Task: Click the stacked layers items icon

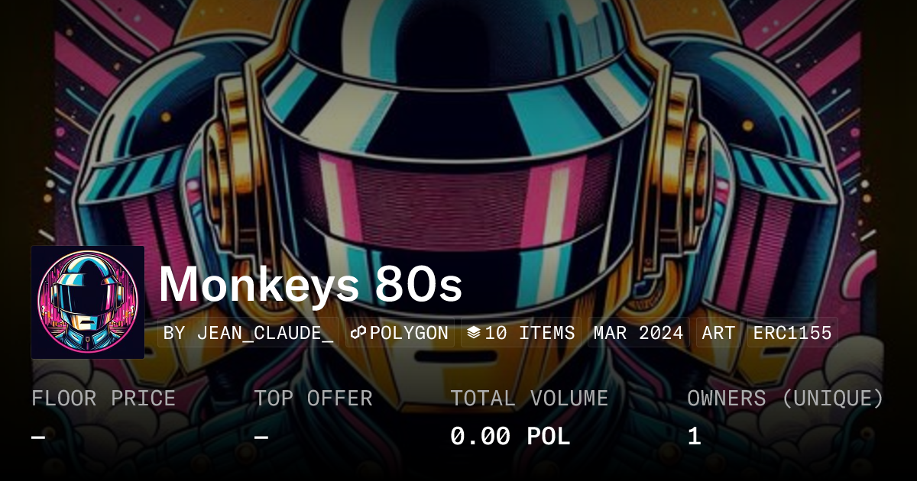Action: click(x=473, y=333)
